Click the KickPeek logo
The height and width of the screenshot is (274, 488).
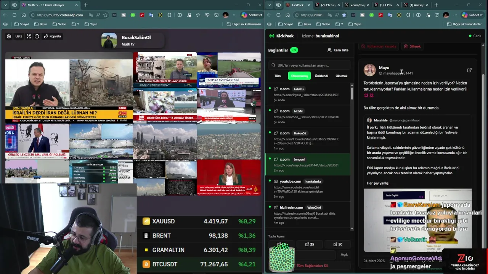[281, 36]
